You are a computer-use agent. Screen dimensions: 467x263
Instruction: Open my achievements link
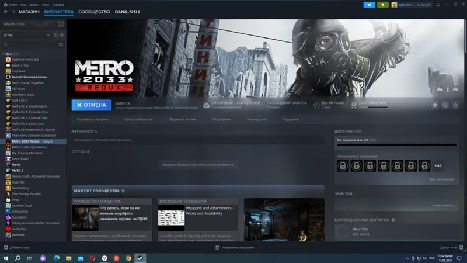click(x=441, y=179)
